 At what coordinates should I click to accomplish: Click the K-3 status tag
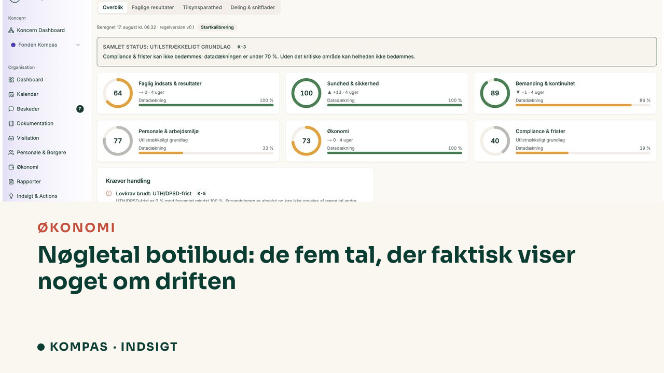click(x=242, y=47)
